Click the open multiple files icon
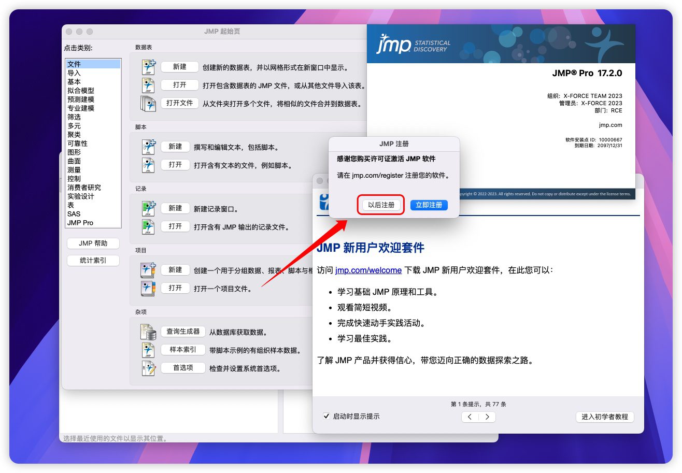 pyautogui.click(x=148, y=104)
